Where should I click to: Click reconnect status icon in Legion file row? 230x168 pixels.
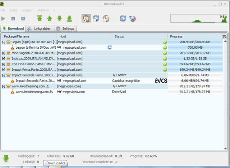click(x=110, y=47)
